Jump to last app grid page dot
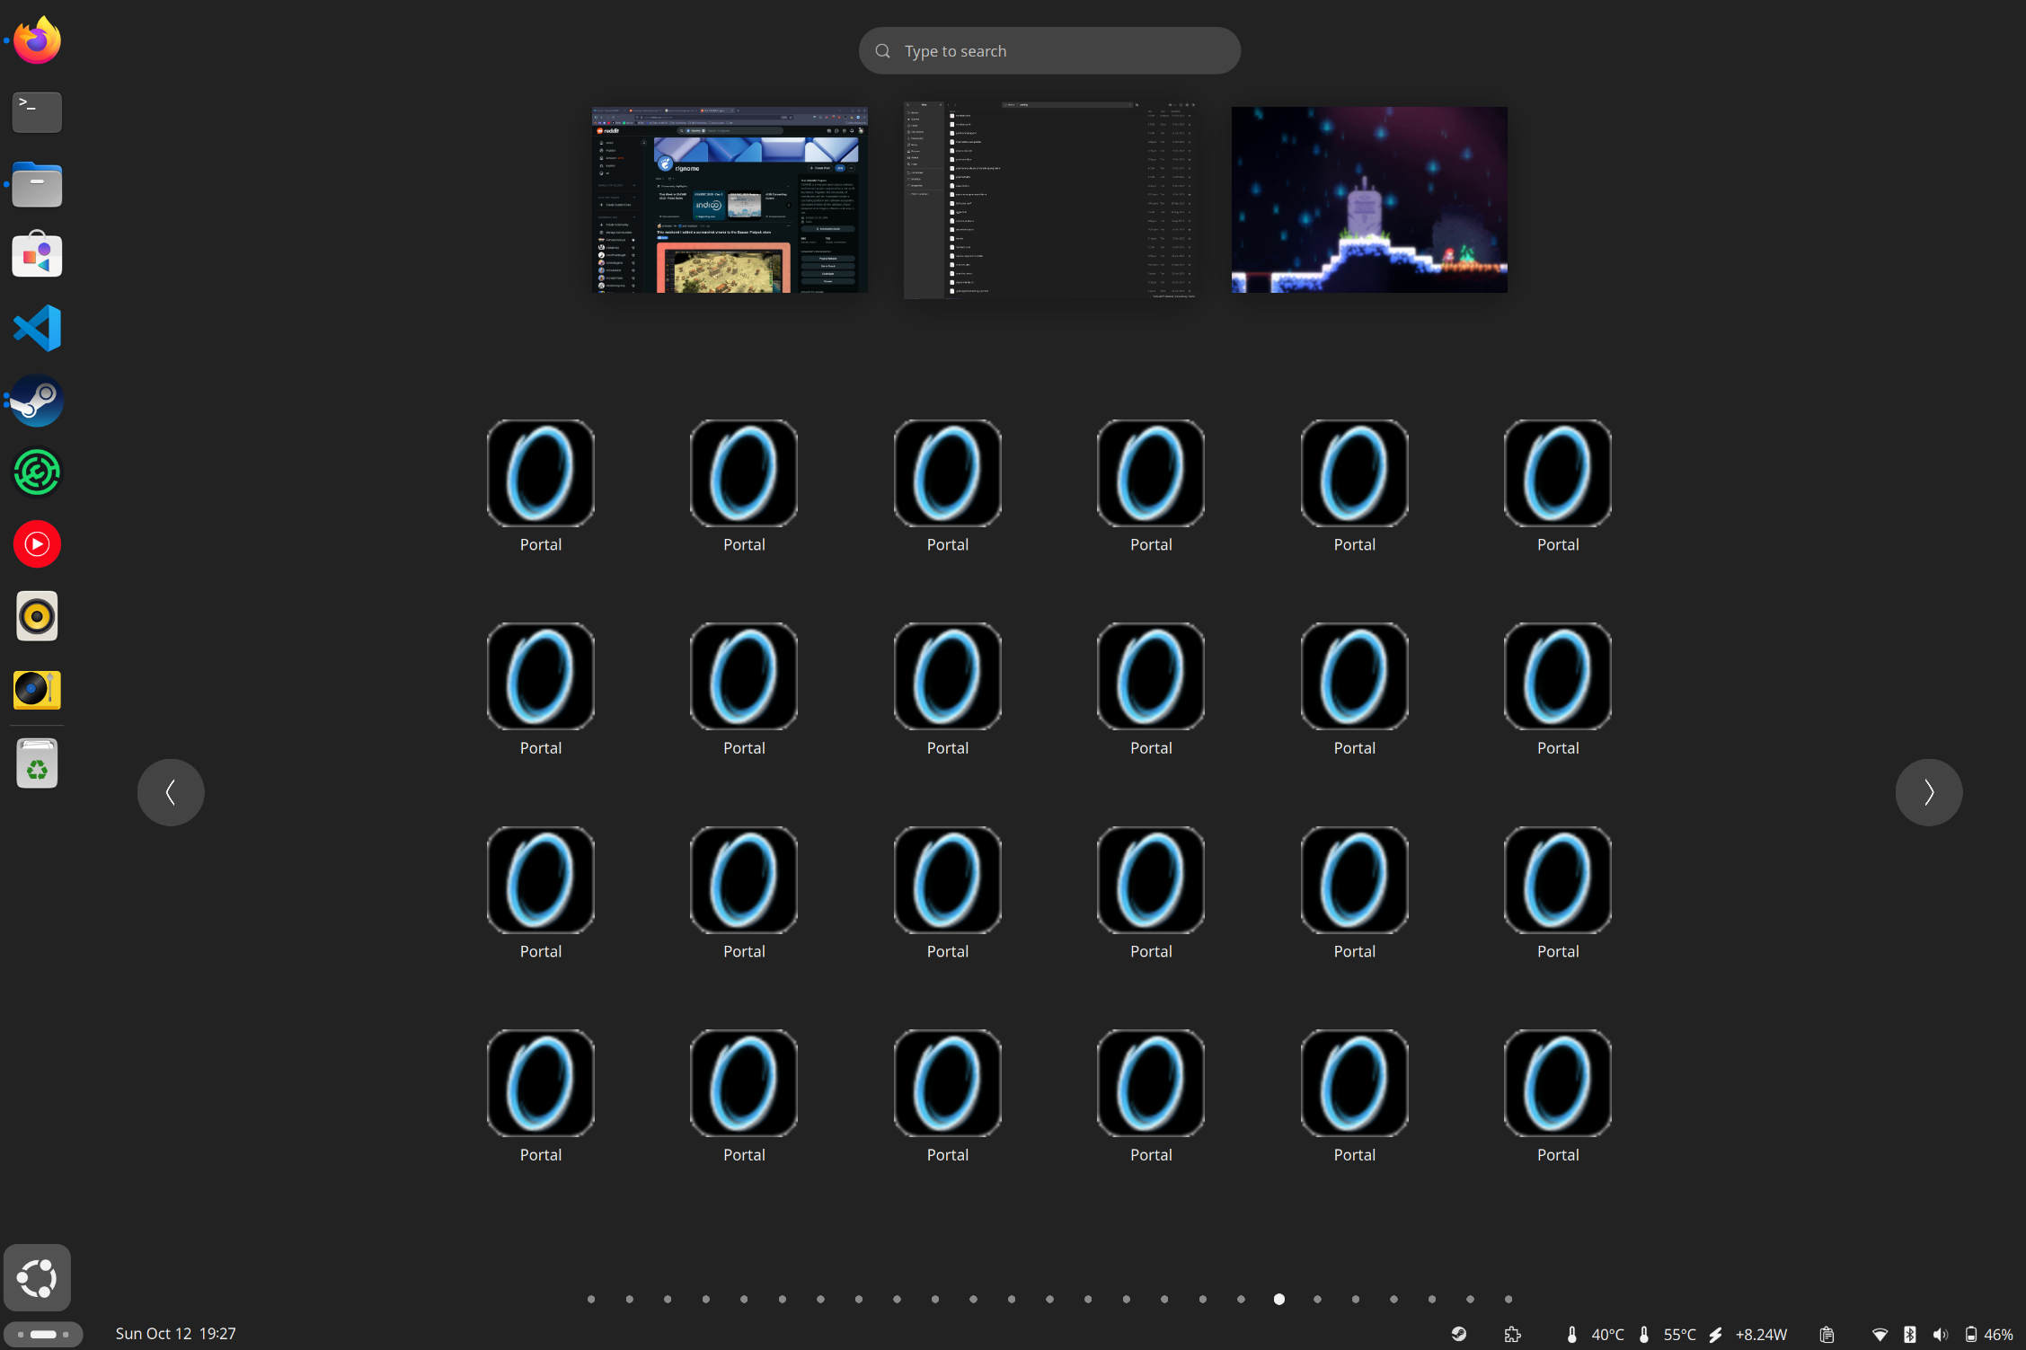Screen dimensions: 2026x1350 pyautogui.click(x=1508, y=1299)
